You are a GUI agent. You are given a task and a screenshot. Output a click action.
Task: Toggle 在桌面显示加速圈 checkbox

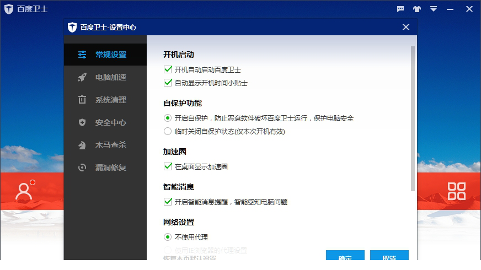tap(168, 166)
